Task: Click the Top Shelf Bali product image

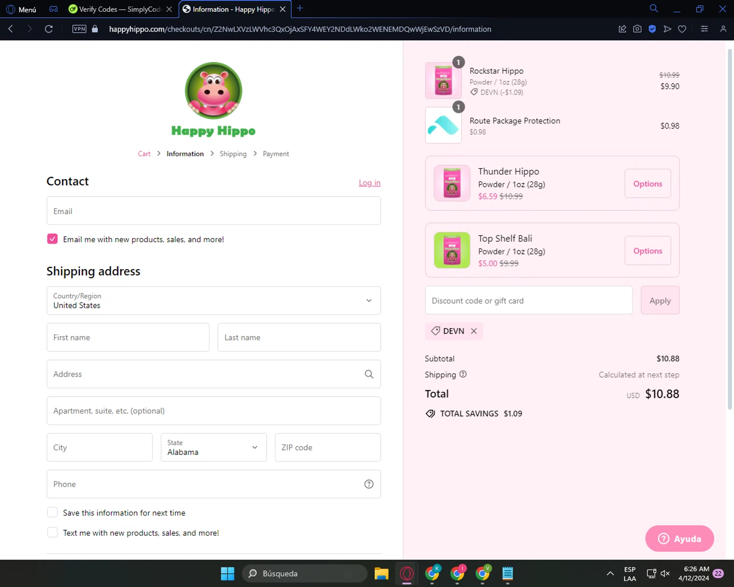Action: (x=452, y=250)
